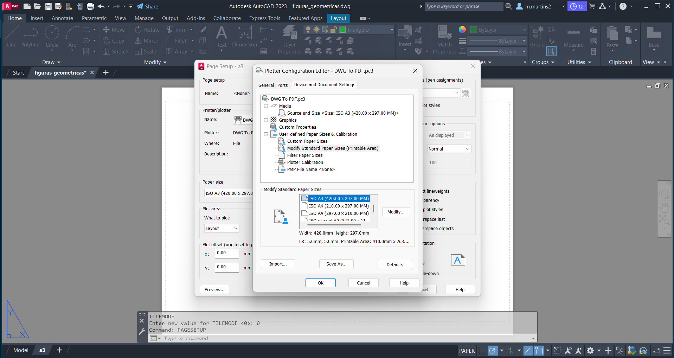Open the Annotate ribbon tab
Screen dimensions: 674x358
tap(62, 18)
